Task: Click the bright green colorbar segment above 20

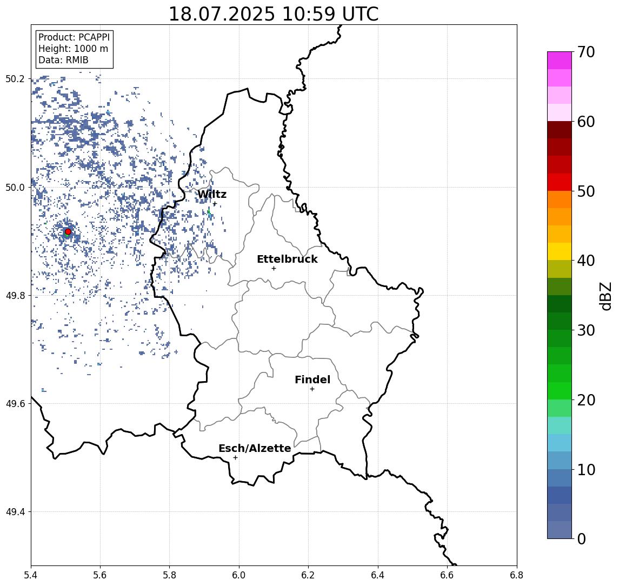Action: (x=560, y=390)
